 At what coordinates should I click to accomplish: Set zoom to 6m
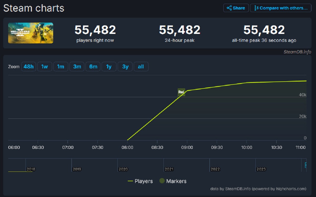(x=93, y=67)
